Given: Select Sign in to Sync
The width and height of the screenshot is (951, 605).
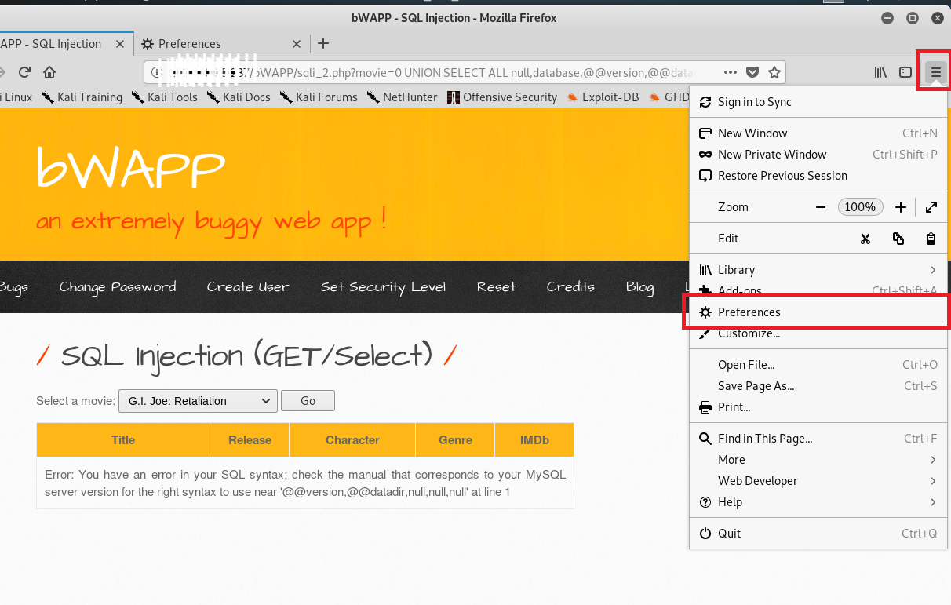Looking at the screenshot, I should point(818,102).
